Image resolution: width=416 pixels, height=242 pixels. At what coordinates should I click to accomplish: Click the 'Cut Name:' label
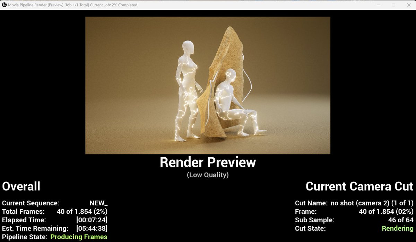pos(311,203)
